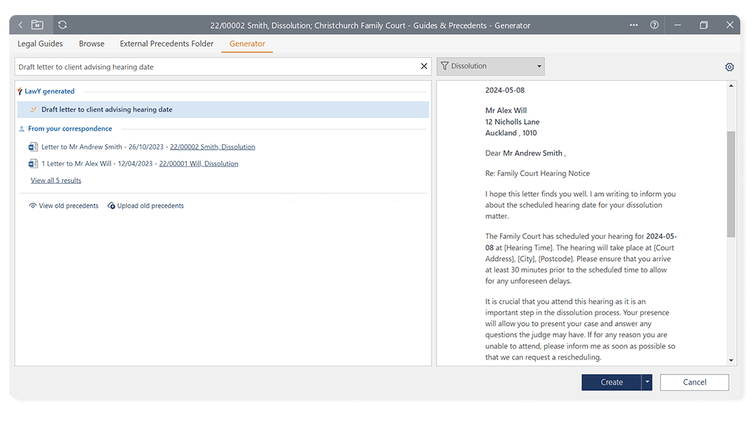The height and width of the screenshot is (425, 756).
Task: Open the View all 5 results link
Action: (56, 180)
